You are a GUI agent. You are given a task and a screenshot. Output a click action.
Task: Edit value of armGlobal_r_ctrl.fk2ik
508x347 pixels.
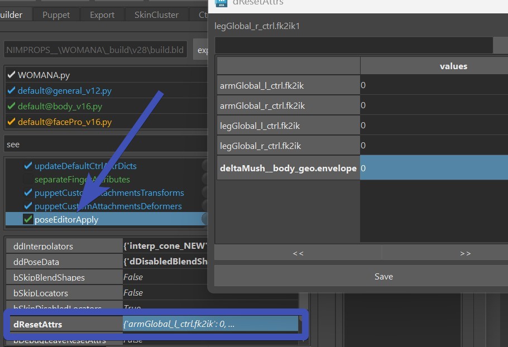coord(434,105)
